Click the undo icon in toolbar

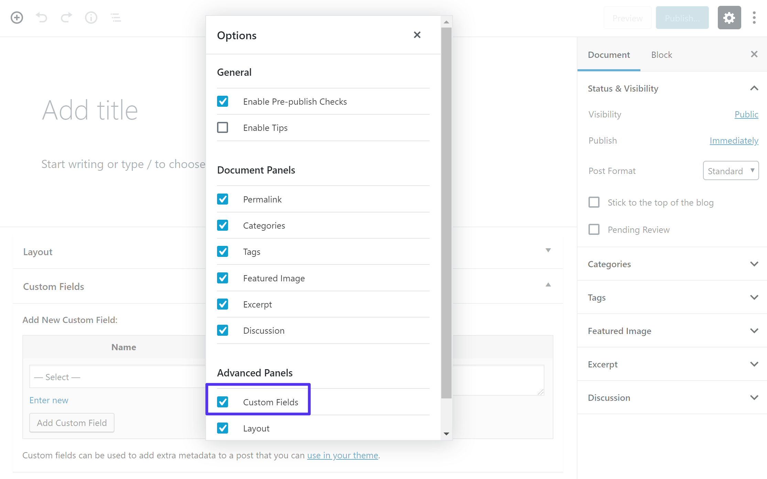tap(41, 17)
